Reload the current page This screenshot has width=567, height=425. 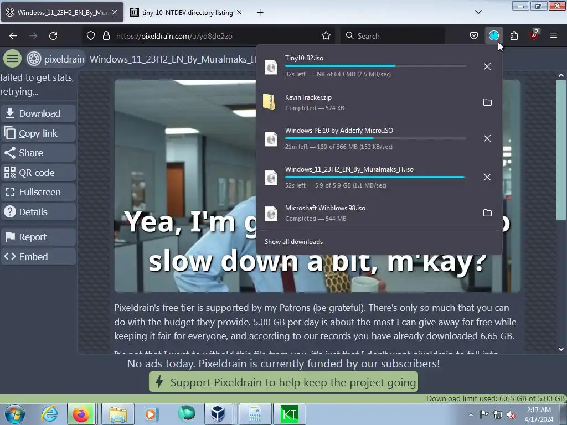click(53, 36)
